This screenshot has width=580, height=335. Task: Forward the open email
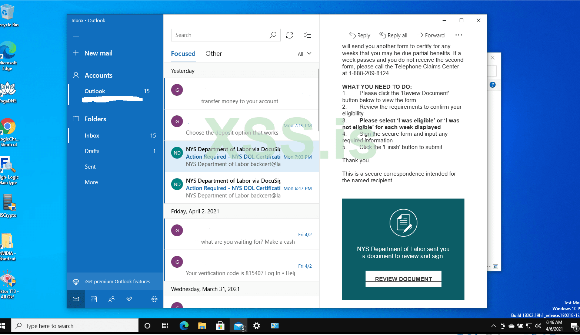pyautogui.click(x=430, y=35)
